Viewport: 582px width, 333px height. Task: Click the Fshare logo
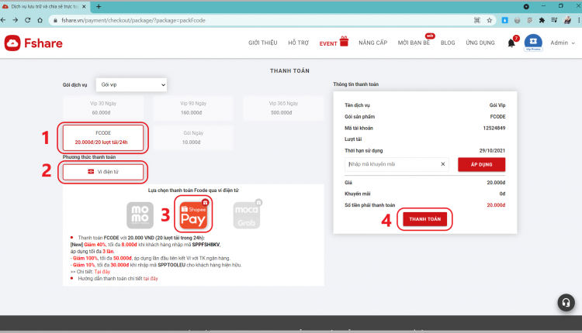click(x=33, y=43)
